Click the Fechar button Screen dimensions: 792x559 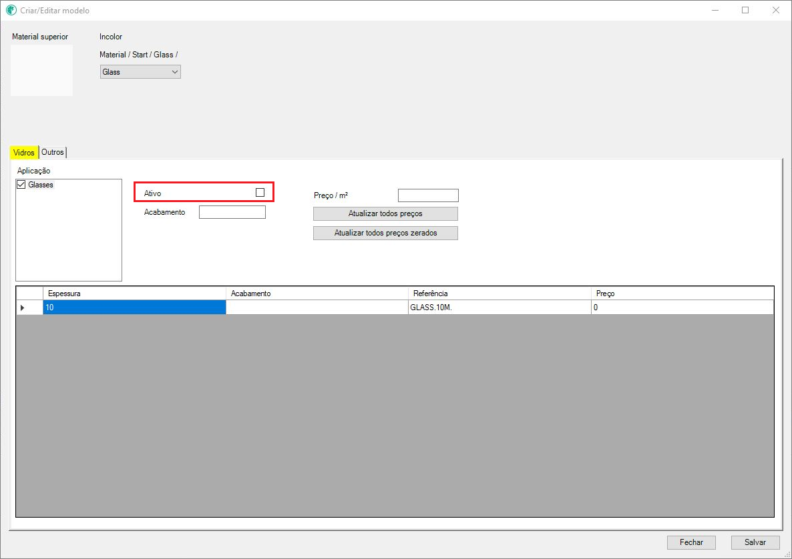(x=691, y=542)
